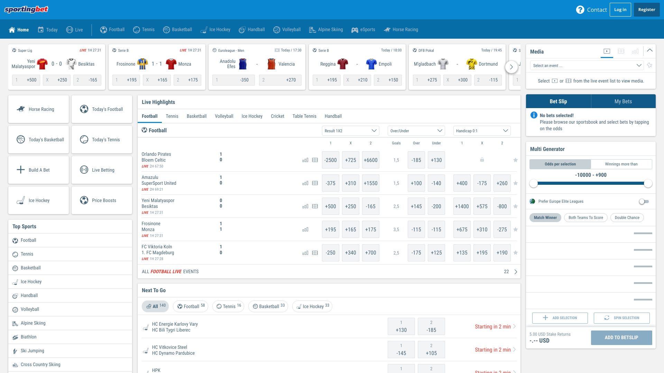This screenshot has width=664, height=373.
Task: Toggle Prefer Europe Elite Leagues switch
Action: click(x=644, y=201)
